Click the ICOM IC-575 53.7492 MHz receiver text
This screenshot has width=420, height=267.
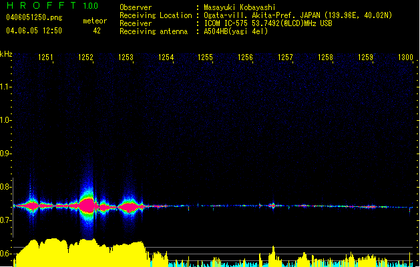268,23
